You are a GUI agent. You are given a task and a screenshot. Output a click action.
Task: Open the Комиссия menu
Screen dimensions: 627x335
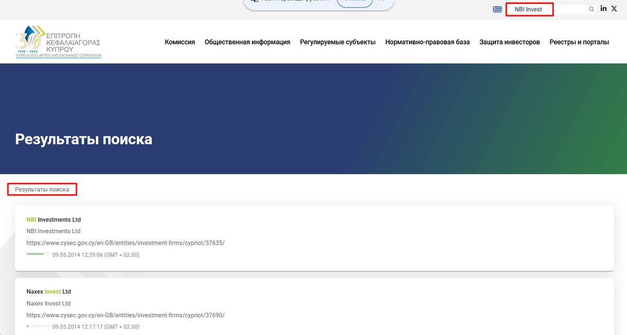pos(180,42)
